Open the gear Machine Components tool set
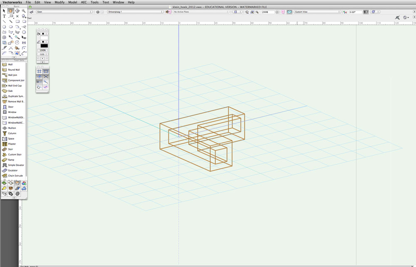416x267 pixels. tap(17, 194)
